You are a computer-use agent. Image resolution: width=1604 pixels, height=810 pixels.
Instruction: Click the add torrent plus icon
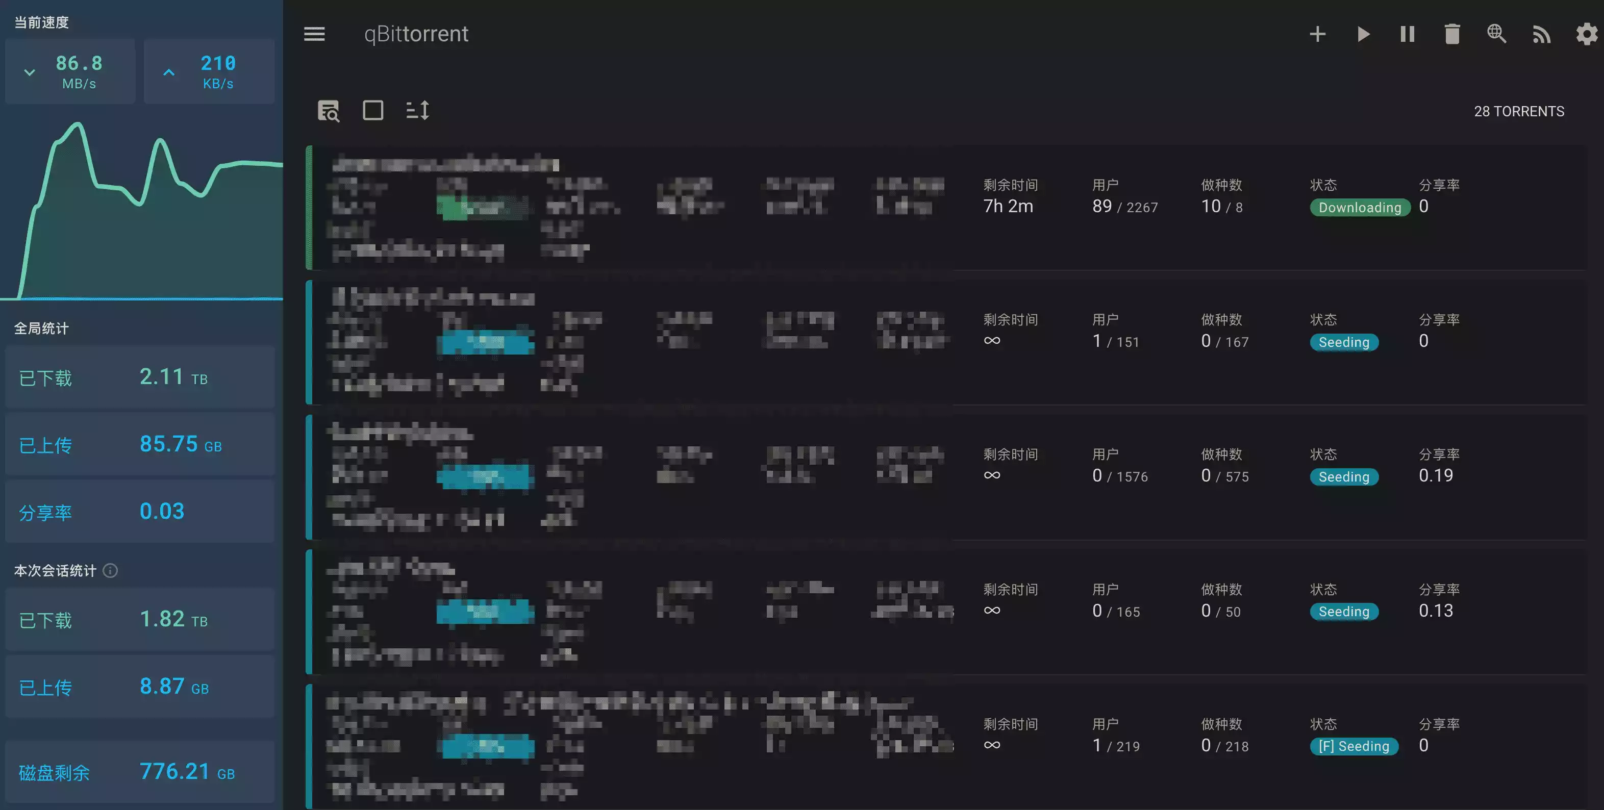click(x=1318, y=34)
